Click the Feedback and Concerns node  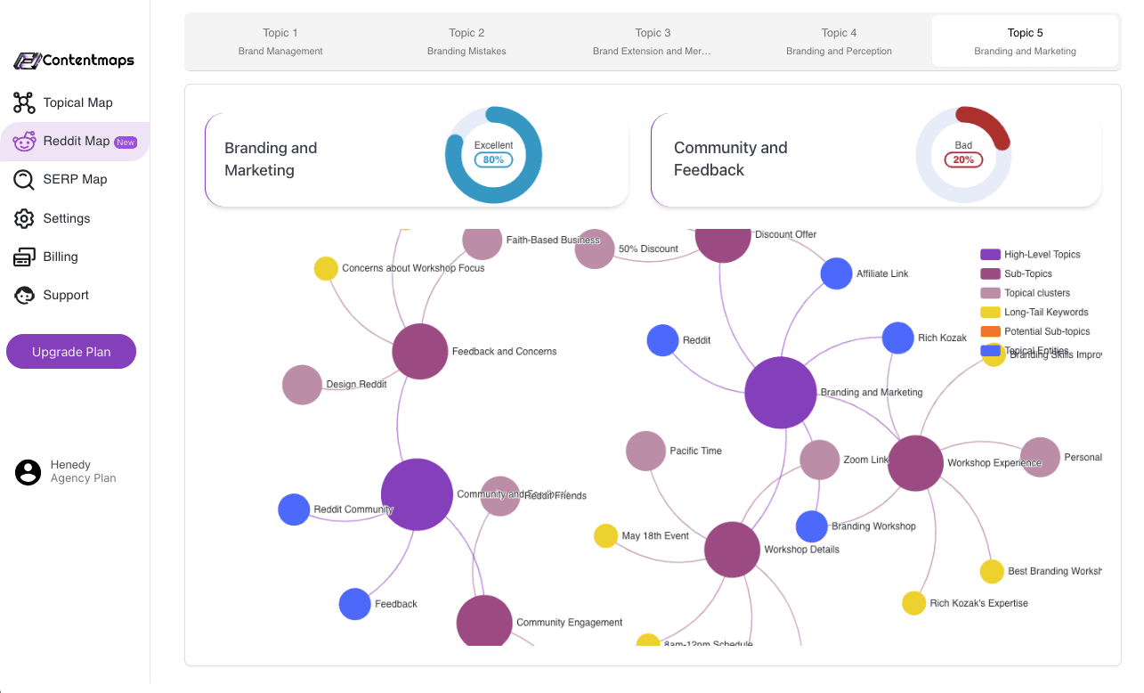[x=419, y=352]
